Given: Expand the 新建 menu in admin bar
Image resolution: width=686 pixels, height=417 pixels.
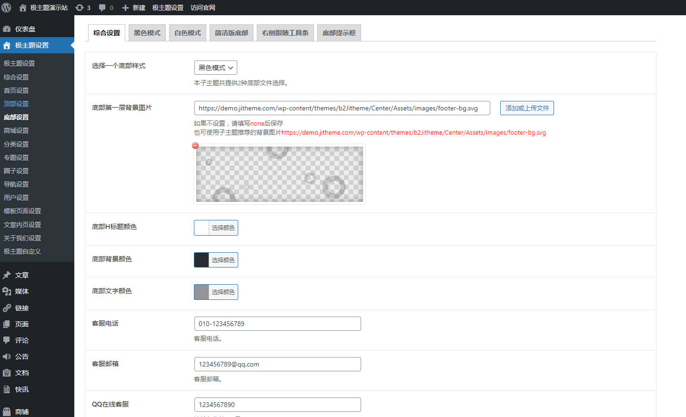Looking at the screenshot, I should 134,8.
